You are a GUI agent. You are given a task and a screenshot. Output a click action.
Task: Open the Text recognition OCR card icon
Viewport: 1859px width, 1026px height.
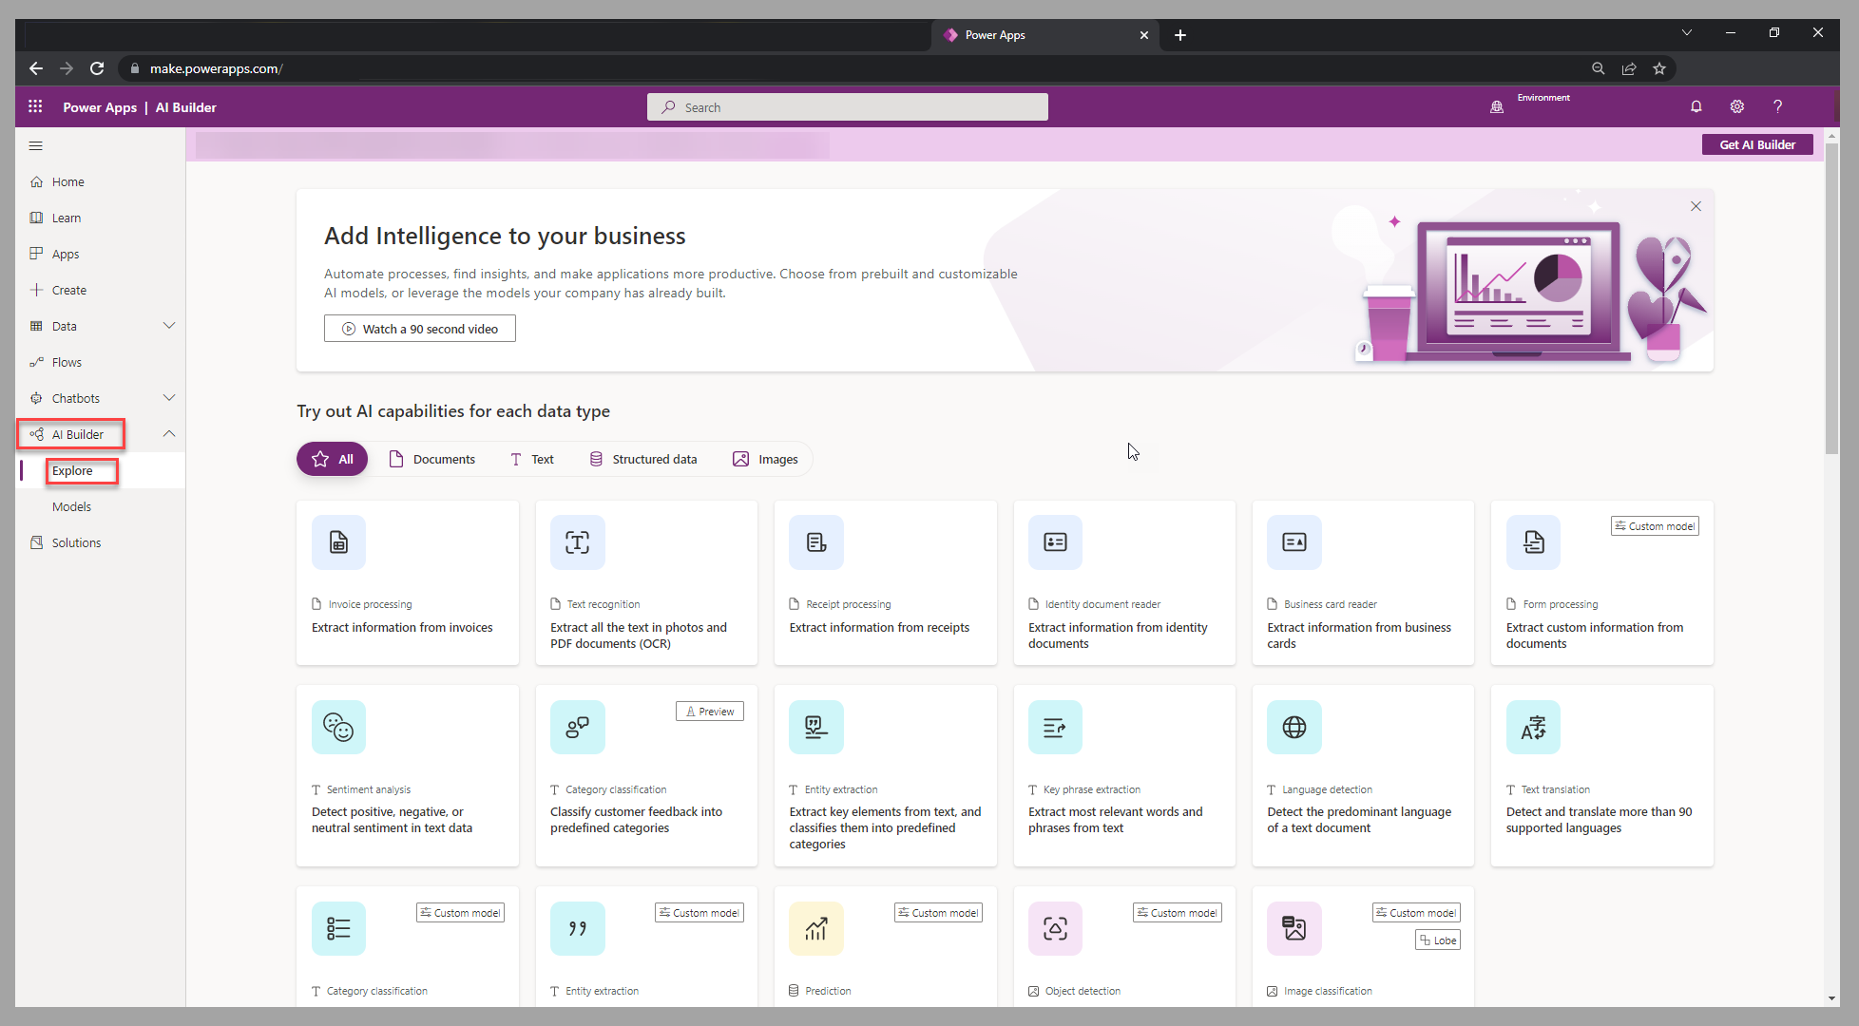point(577,541)
